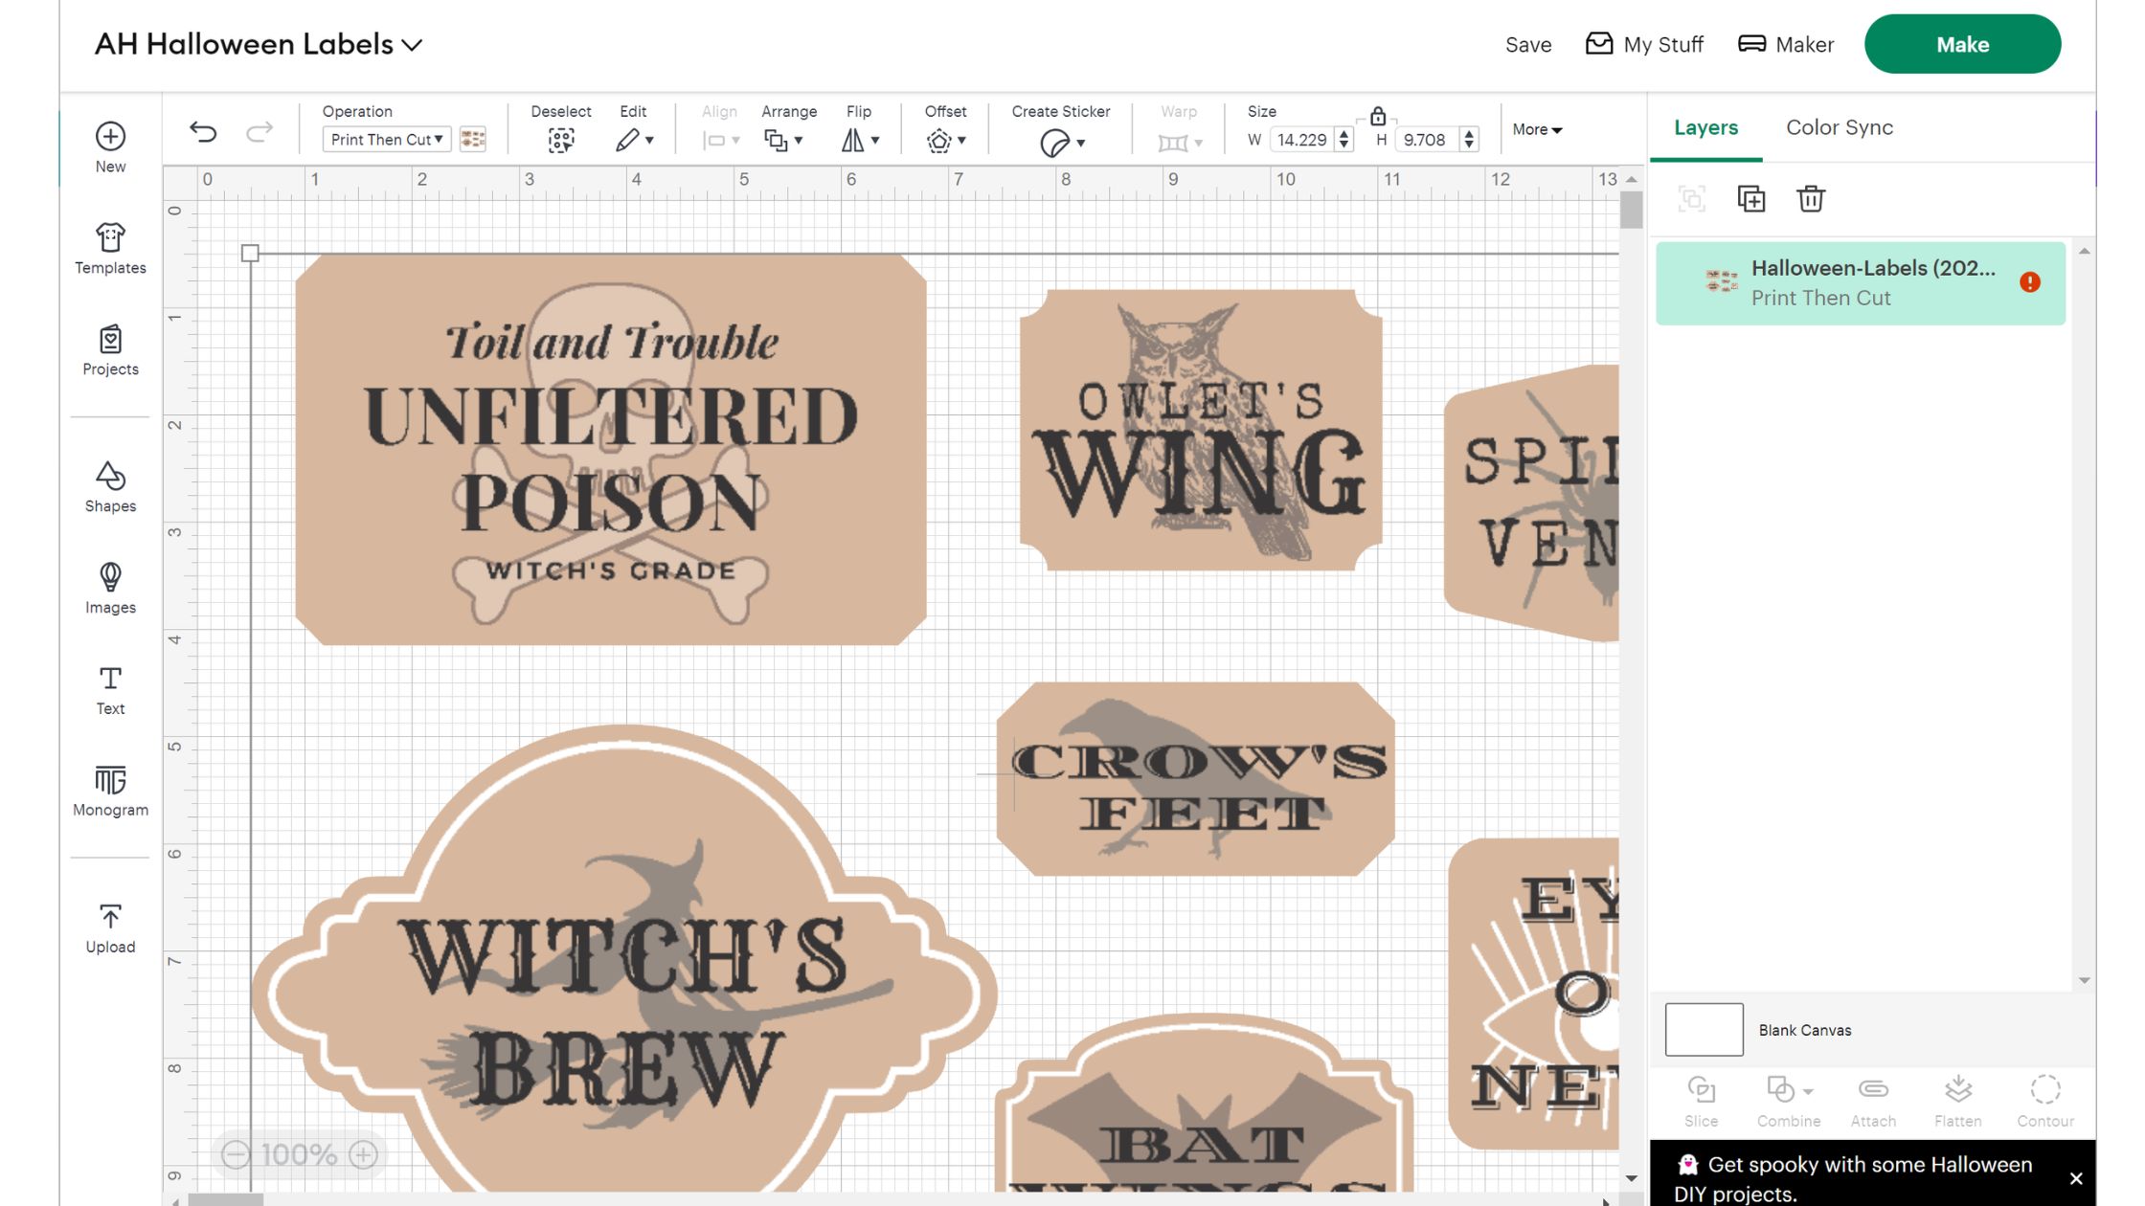2145x1206 pixels.
Task: Save the AH Halloween Labels project
Action: click(1527, 44)
